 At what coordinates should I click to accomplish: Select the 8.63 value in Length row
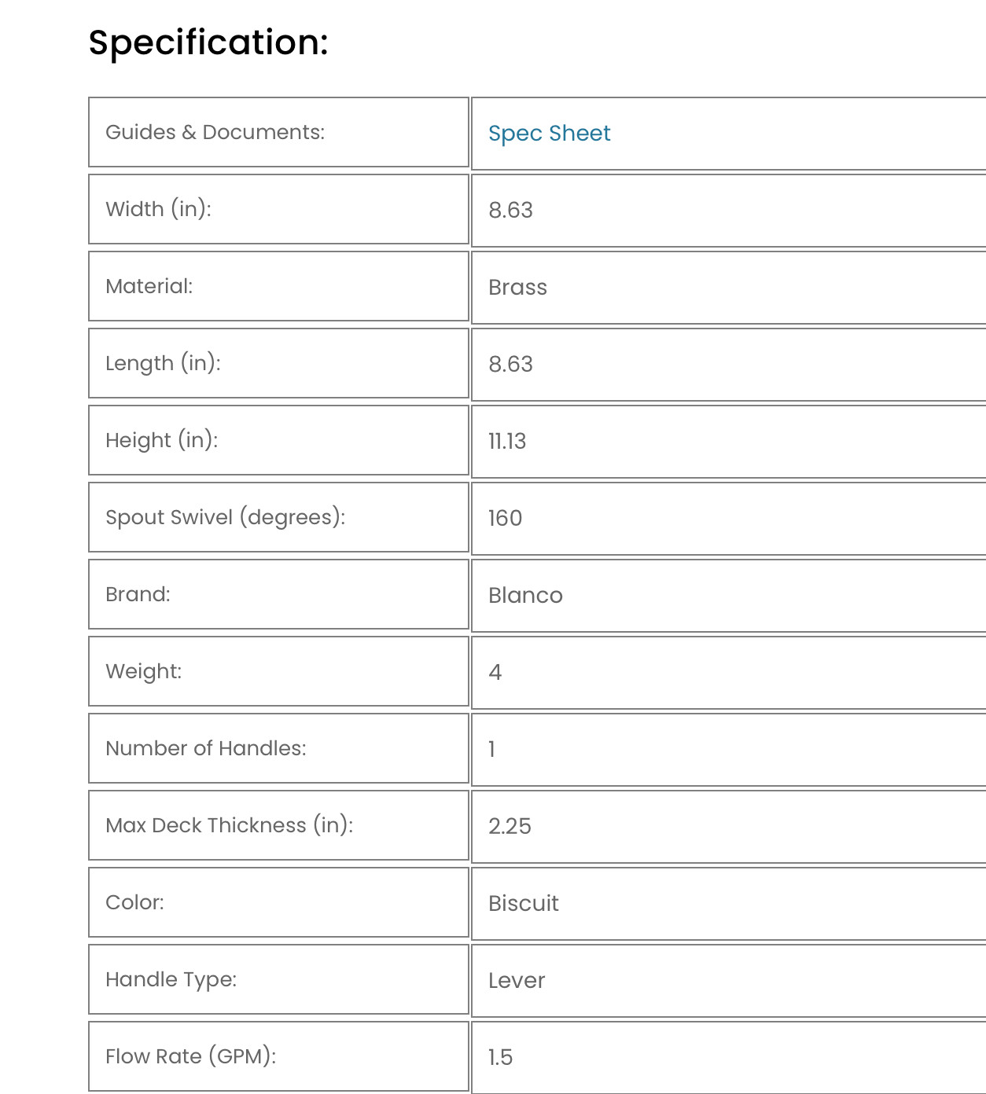pos(510,365)
